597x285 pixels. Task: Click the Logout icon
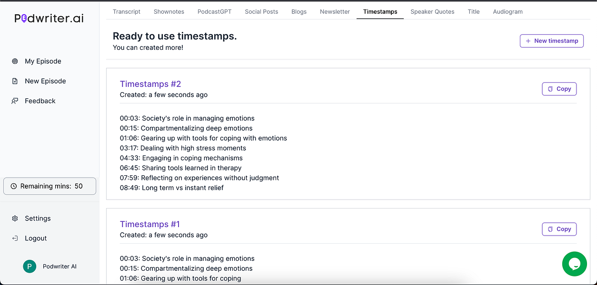tap(14, 238)
